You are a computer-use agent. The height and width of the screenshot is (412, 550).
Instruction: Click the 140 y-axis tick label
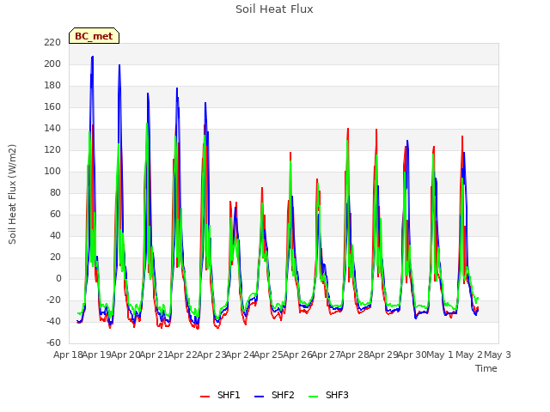tap(52, 128)
